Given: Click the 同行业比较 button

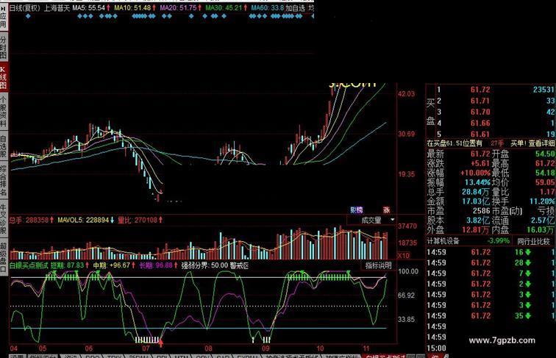Looking at the screenshot, I should click(533, 241).
